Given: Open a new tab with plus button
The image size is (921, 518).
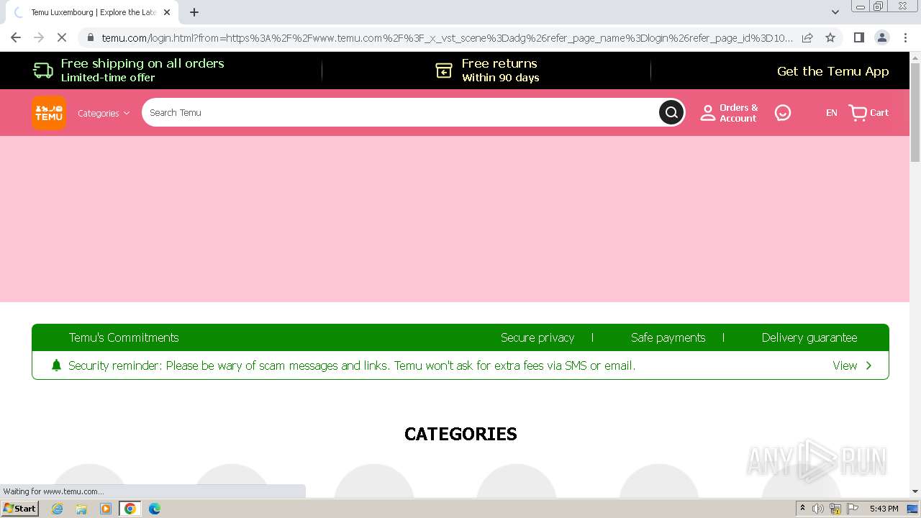Looking at the screenshot, I should point(194,12).
